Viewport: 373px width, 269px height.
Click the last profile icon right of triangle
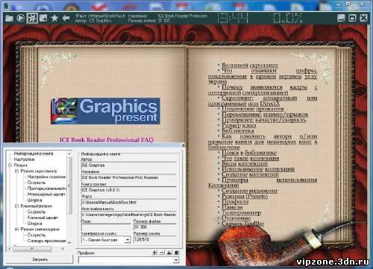tap(176, 253)
